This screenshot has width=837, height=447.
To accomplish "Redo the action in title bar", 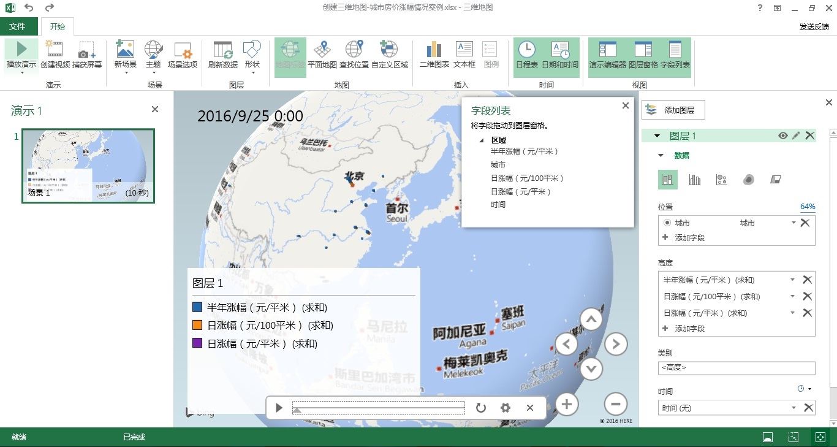I will tap(50, 8).
